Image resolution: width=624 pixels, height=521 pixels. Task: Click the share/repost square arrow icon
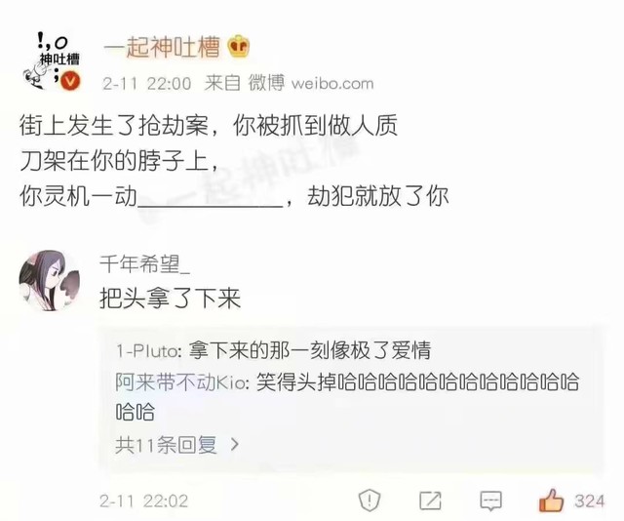(x=431, y=501)
